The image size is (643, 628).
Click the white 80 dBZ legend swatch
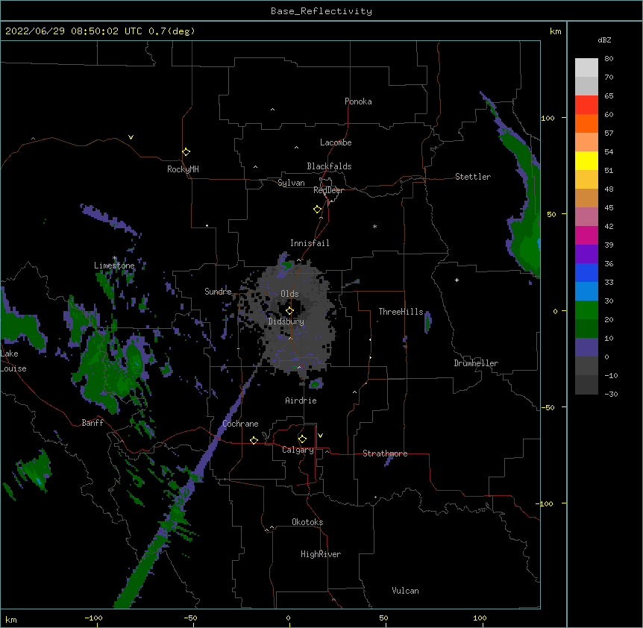[586, 68]
